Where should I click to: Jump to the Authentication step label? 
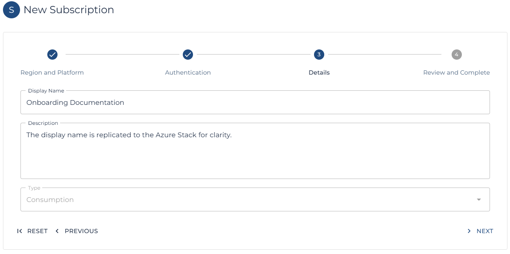click(x=188, y=72)
